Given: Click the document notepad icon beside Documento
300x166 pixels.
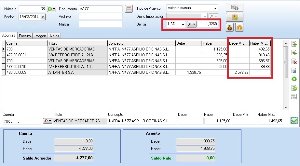Looking at the screenshot, I should click(129, 9).
